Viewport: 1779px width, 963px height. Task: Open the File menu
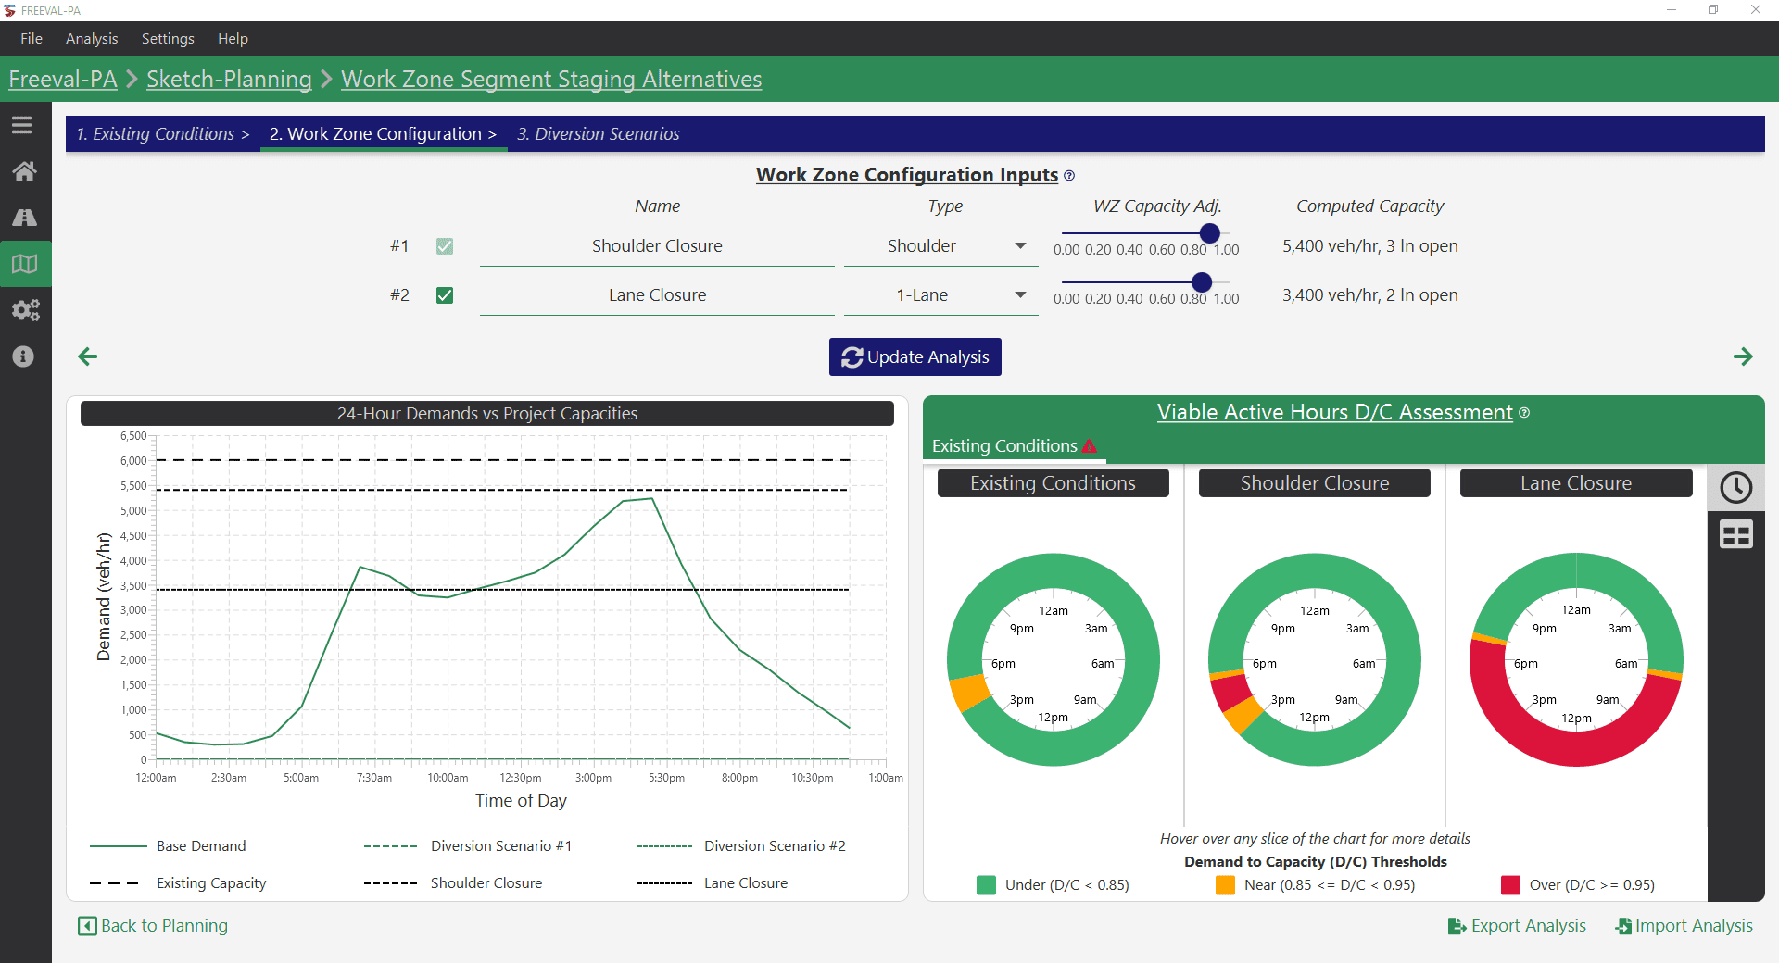(x=32, y=39)
